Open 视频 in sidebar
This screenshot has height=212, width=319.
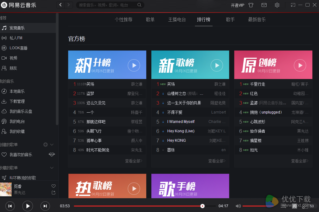28,58
